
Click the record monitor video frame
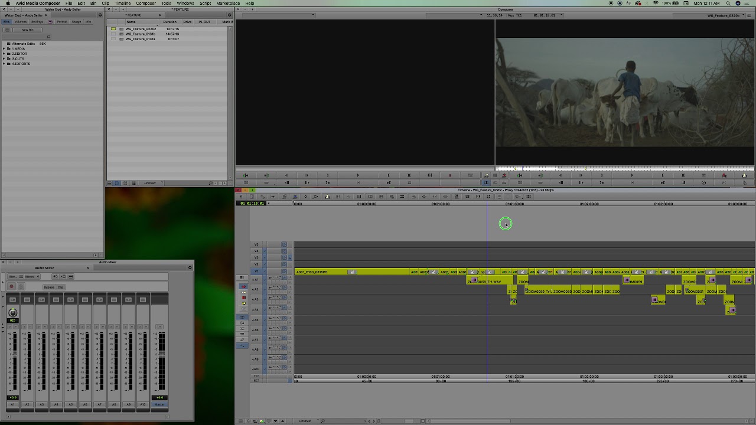pyautogui.click(x=625, y=92)
